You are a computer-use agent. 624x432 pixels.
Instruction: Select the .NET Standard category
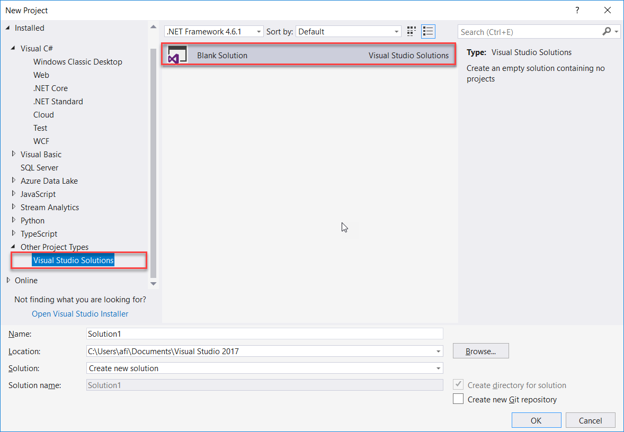point(58,102)
